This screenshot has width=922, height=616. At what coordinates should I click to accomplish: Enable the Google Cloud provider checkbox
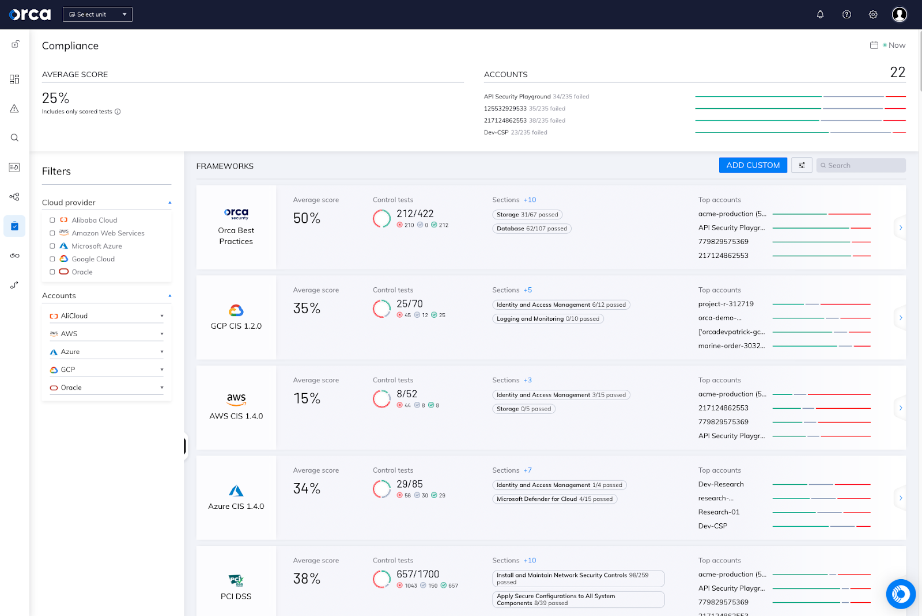pyautogui.click(x=52, y=258)
